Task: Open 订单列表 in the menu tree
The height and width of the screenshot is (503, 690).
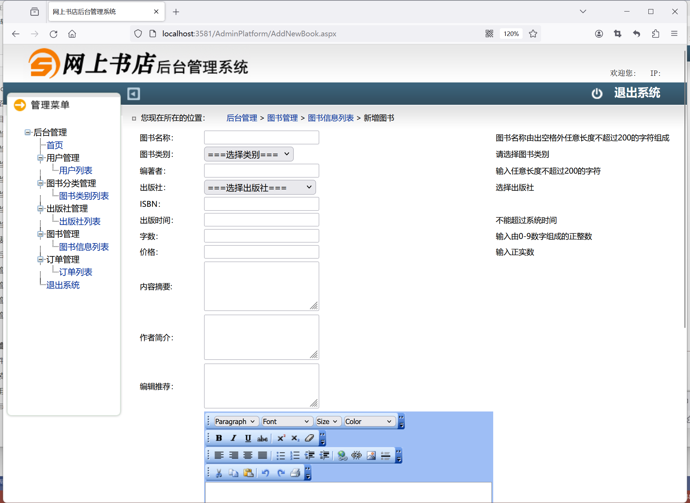Action: tap(76, 272)
